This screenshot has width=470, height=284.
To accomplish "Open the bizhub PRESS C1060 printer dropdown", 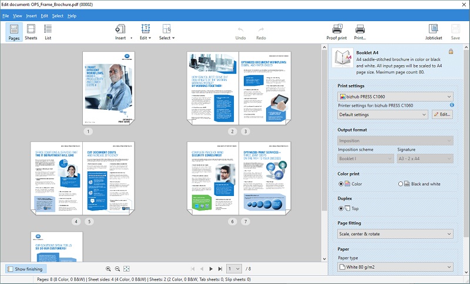I will [395, 97].
